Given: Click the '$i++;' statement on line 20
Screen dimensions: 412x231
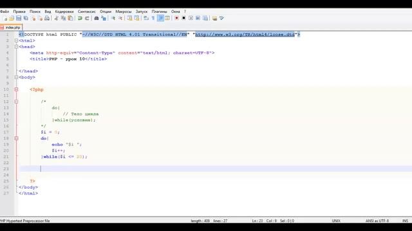Looking at the screenshot, I should [59, 151].
